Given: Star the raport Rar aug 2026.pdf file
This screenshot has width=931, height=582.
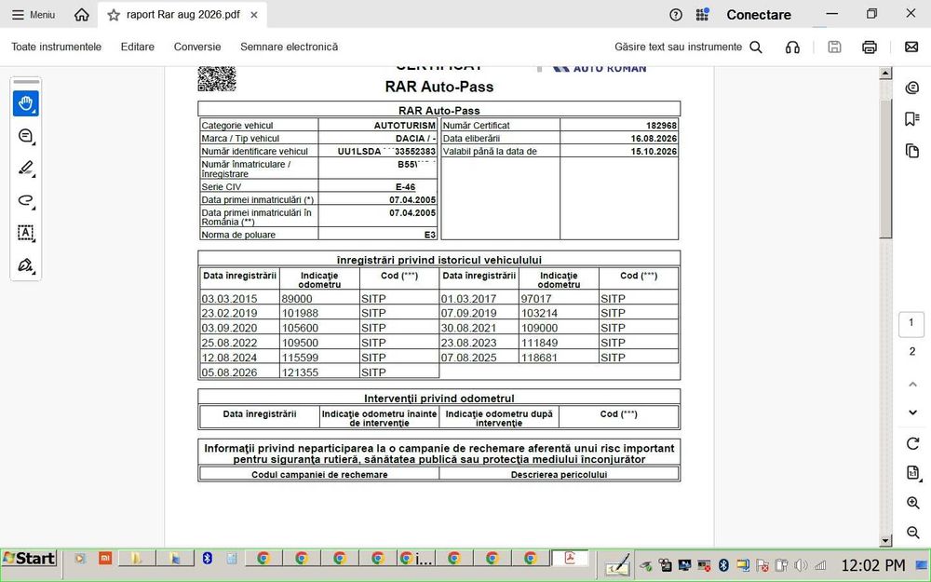Looking at the screenshot, I should click(x=114, y=15).
